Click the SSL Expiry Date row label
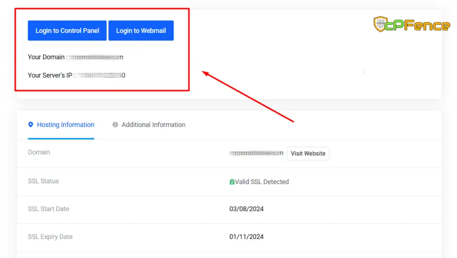 (x=50, y=237)
